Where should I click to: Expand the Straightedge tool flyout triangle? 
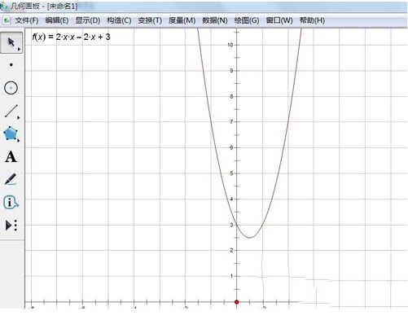(x=19, y=118)
